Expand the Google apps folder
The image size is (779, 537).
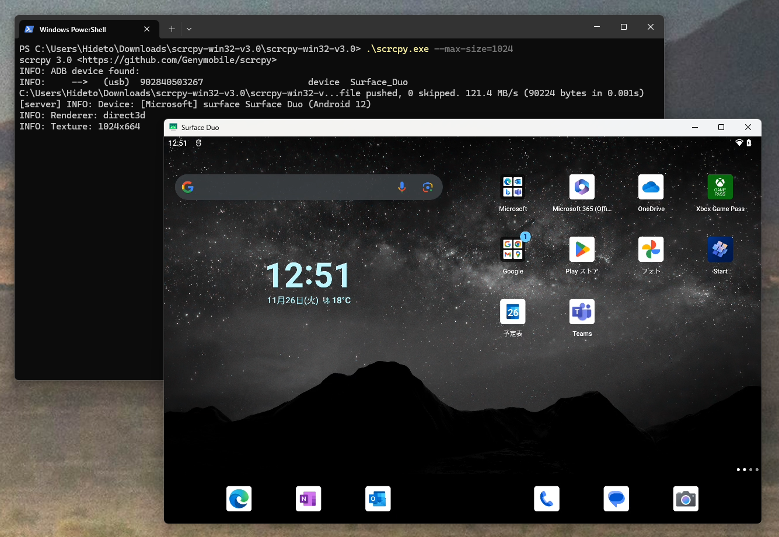pos(512,249)
